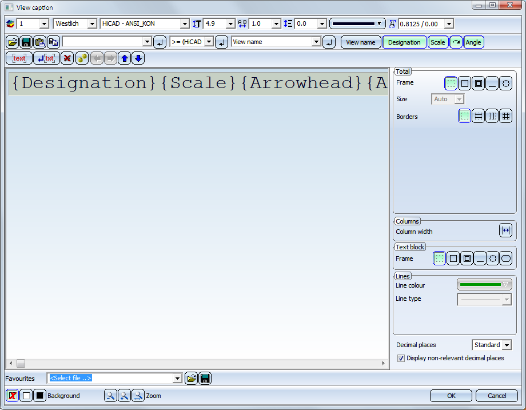Viewport: 526px width, 410px height.
Task: Select no Total frame option
Action: [451, 83]
